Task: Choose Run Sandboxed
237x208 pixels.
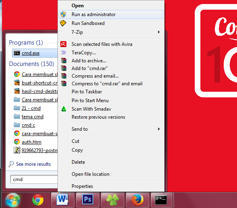Action: pyautogui.click(x=111, y=23)
